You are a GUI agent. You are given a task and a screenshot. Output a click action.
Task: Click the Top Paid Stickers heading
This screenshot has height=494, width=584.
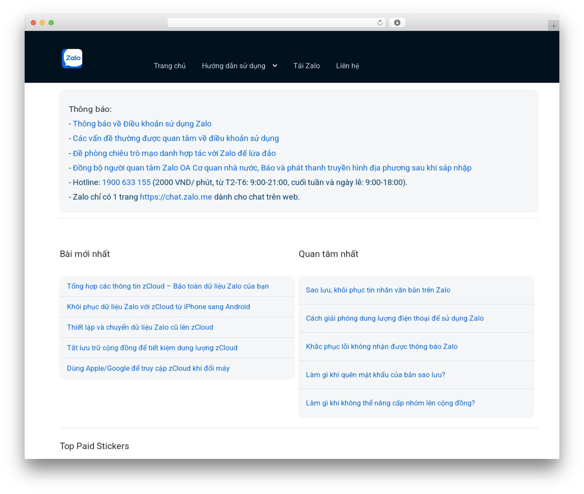click(94, 446)
